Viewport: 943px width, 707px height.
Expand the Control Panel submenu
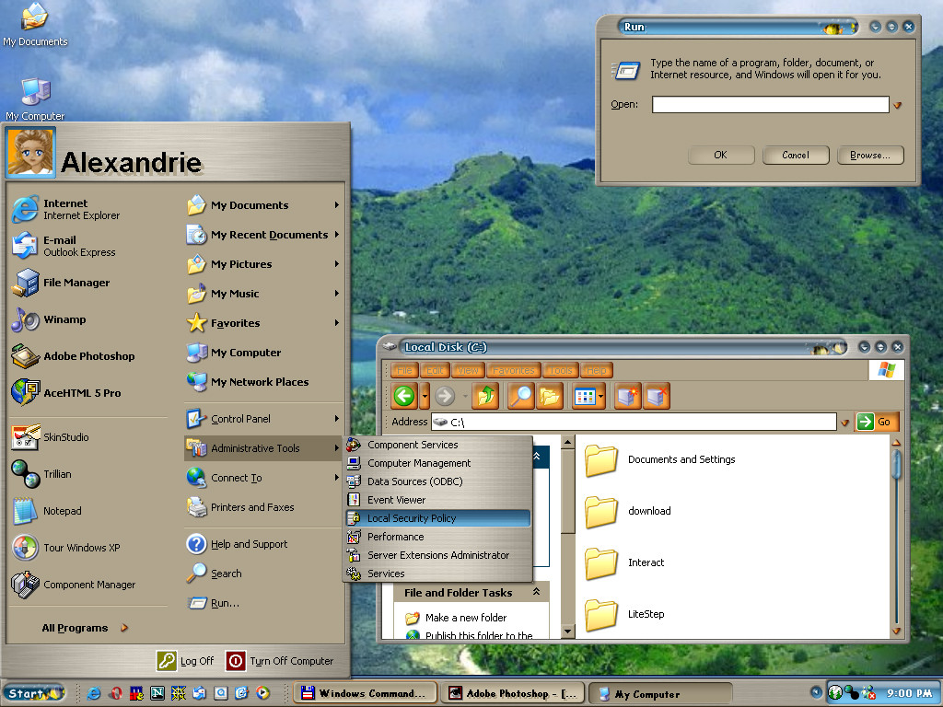(x=263, y=419)
